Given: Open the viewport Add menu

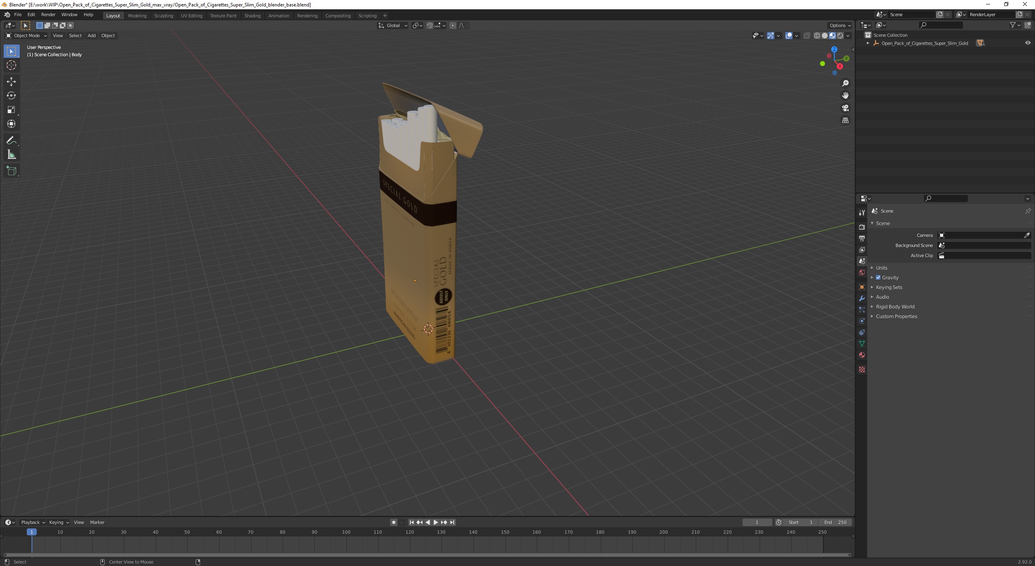Looking at the screenshot, I should (92, 36).
